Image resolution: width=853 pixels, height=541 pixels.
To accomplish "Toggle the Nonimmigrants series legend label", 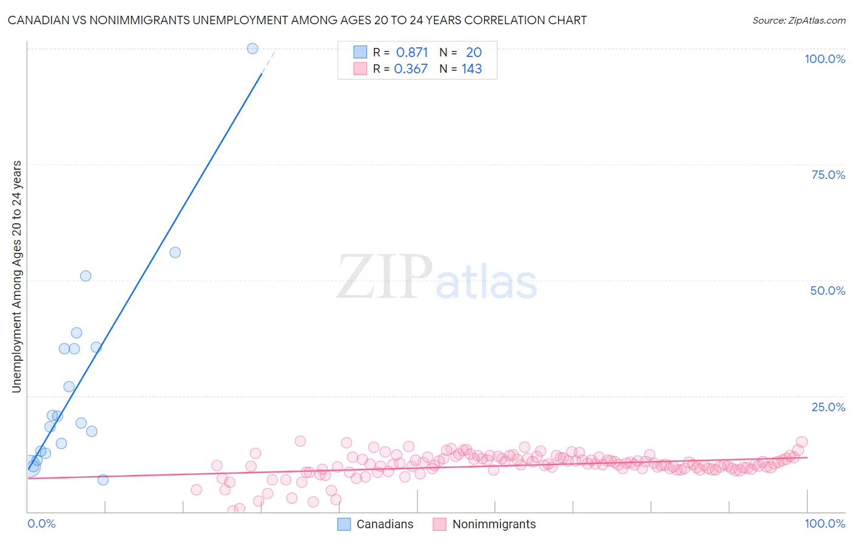I will tap(494, 524).
